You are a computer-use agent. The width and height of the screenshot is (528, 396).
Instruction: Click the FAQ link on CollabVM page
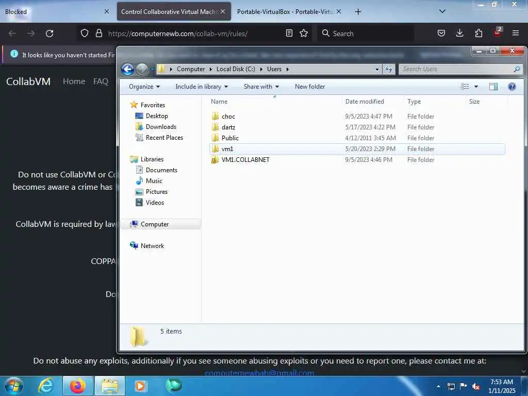pos(101,81)
